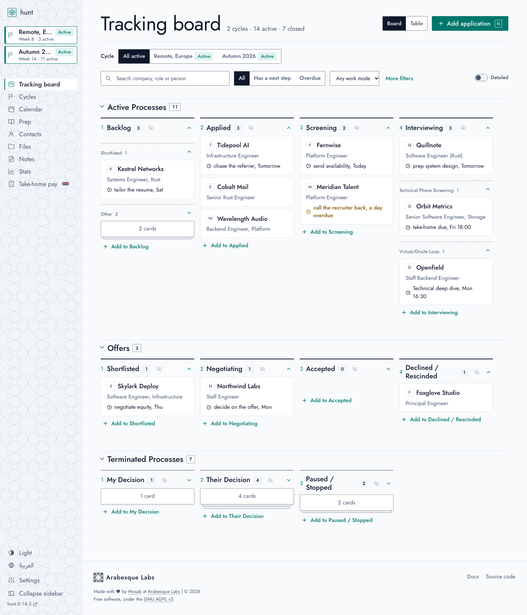Click the Contacts person icon
This screenshot has width=527, height=615.
(x=11, y=134)
